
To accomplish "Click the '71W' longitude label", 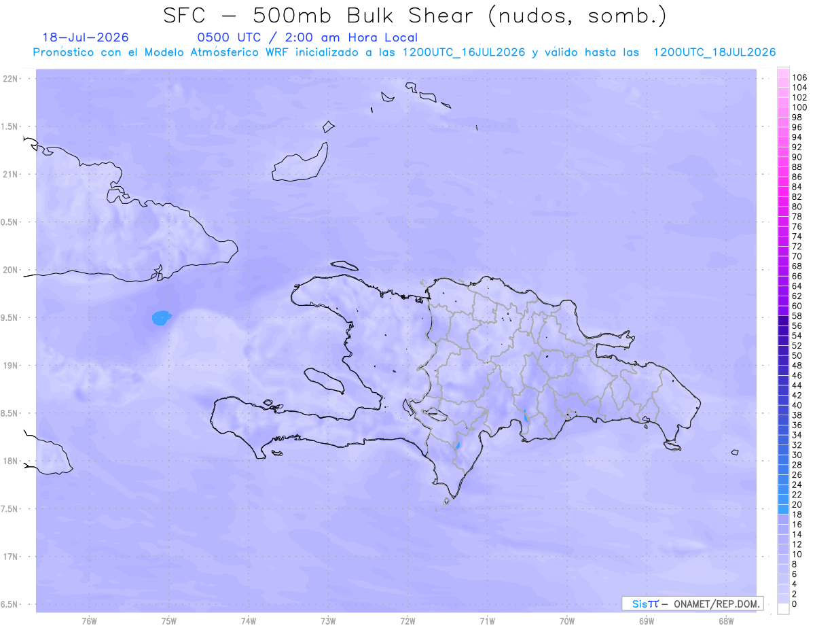I will point(488,621).
